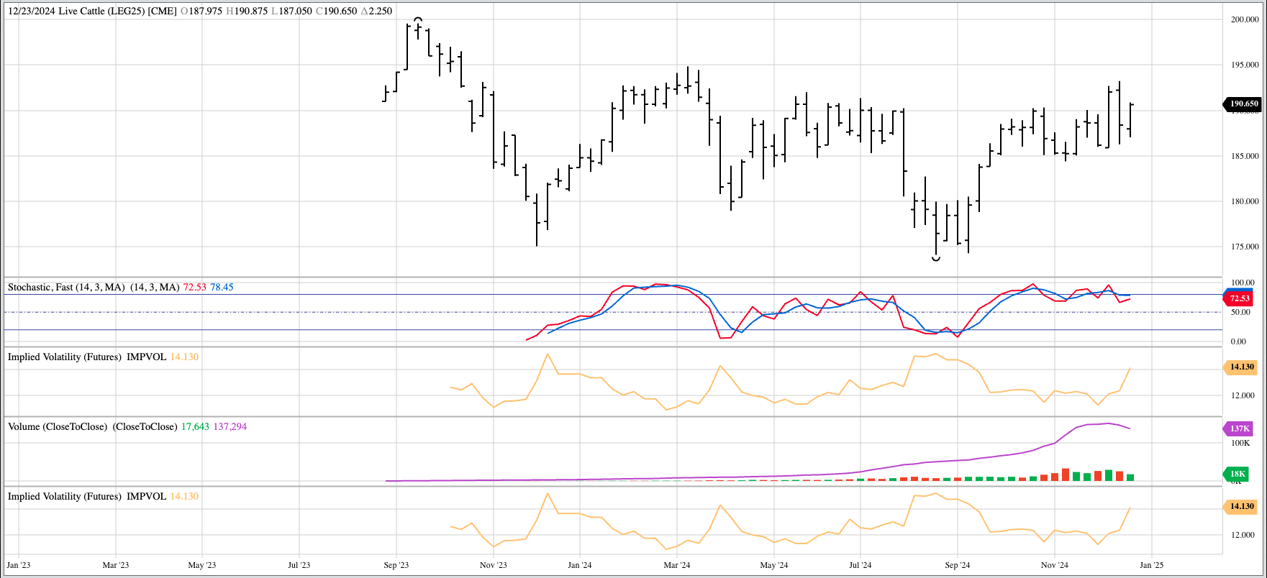This screenshot has height=578, width=1267.
Task: Select the Stochastic, Fast (14, 3, MA) label
Action: click(66, 287)
